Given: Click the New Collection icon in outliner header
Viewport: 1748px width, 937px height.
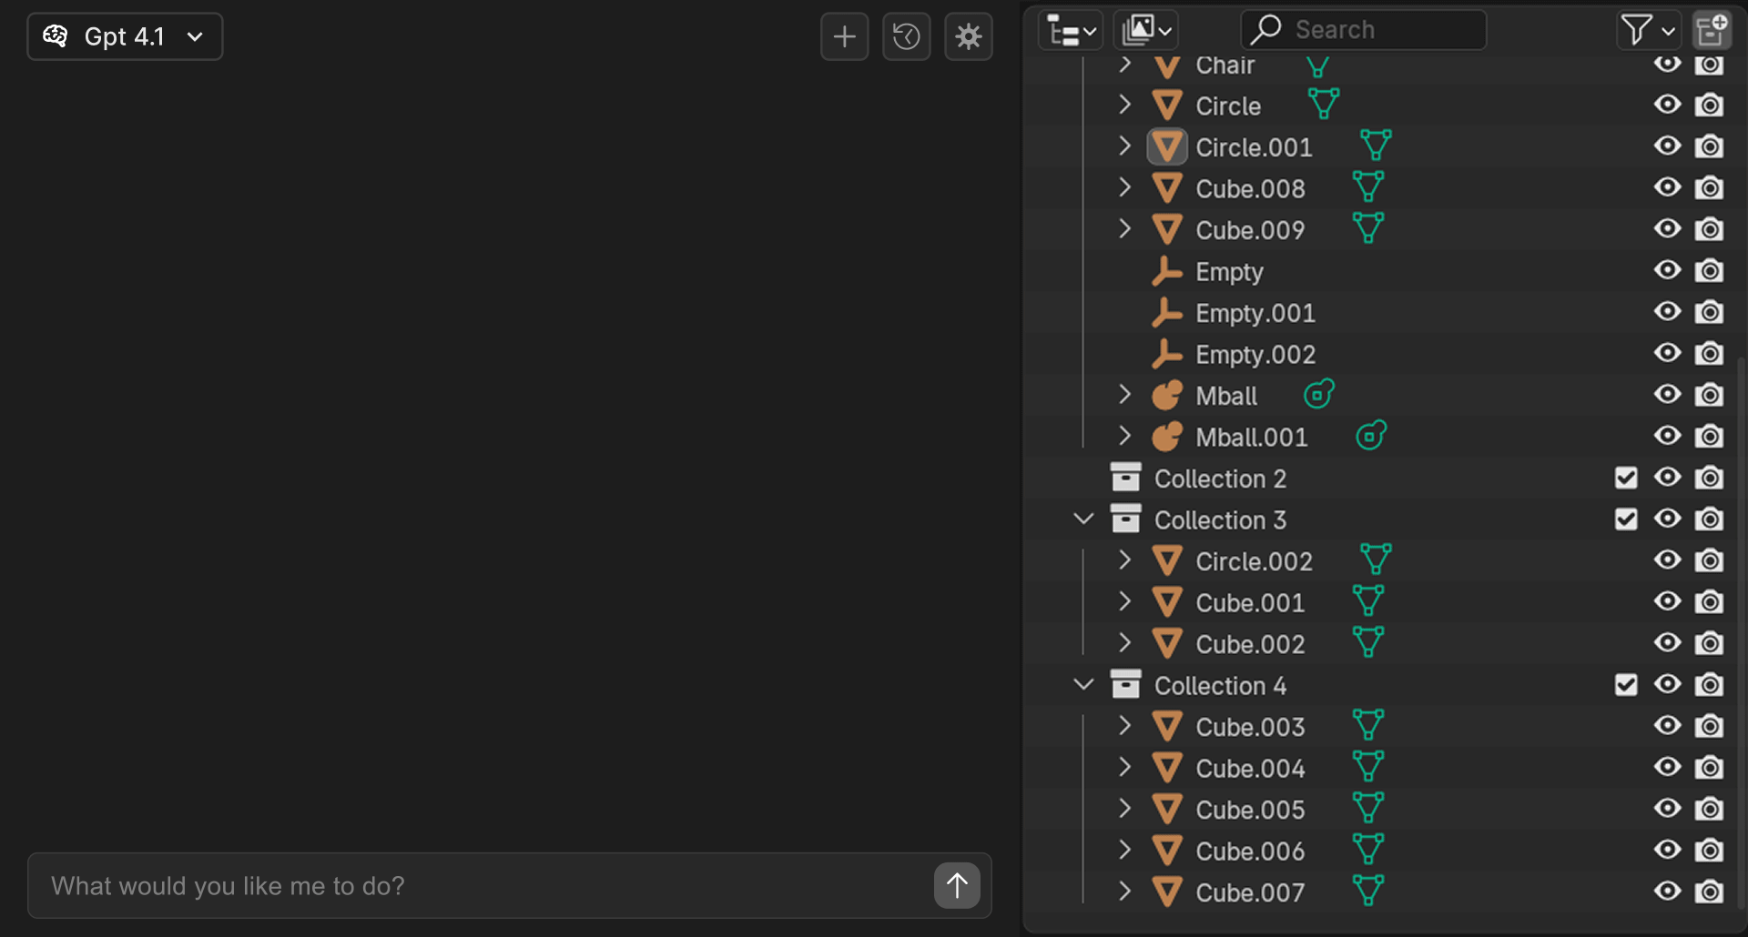Looking at the screenshot, I should (x=1712, y=29).
